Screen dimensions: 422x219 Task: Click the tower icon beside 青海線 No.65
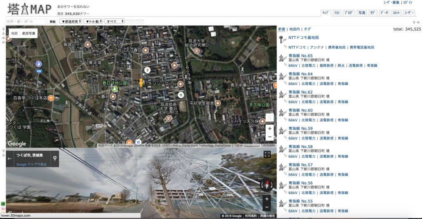click(x=281, y=58)
